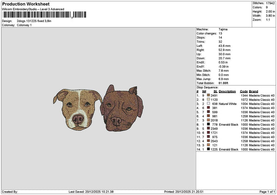The image size is (277, 195).
Task: Click stitch count '2349' in row 9
Action: point(214,129)
